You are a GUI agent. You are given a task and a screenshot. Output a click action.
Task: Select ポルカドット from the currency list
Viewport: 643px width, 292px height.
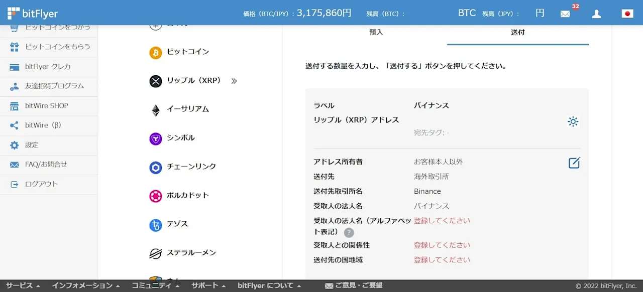pyautogui.click(x=188, y=195)
